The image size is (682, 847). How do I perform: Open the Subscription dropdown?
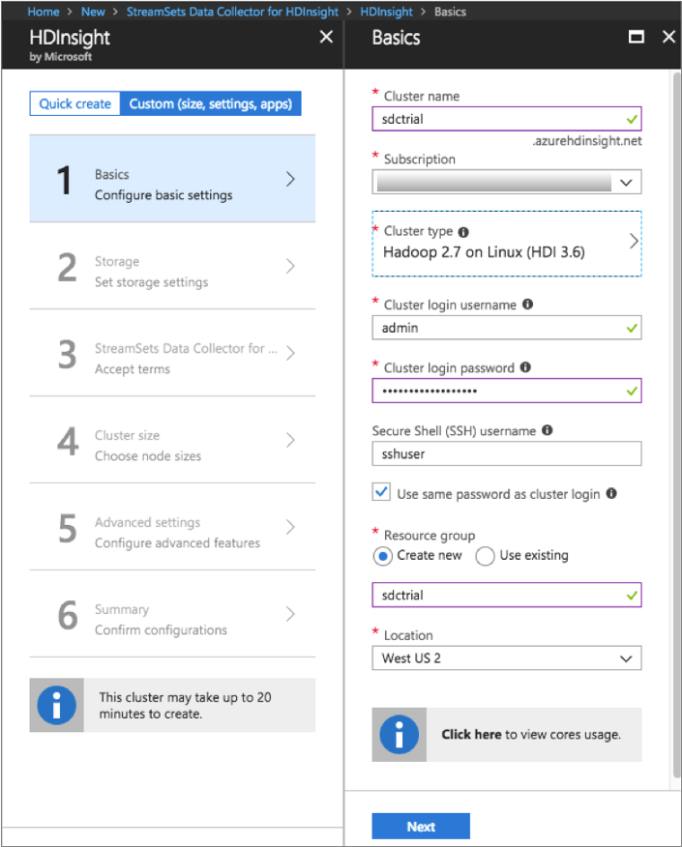pyautogui.click(x=506, y=182)
